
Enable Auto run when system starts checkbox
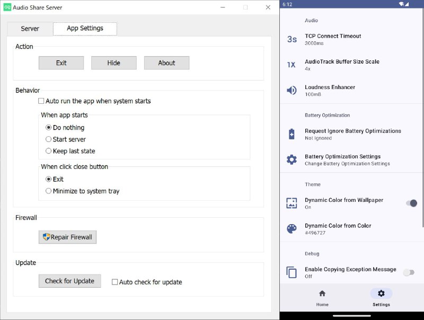point(41,101)
